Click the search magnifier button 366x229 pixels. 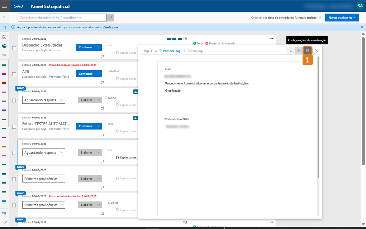click(110, 18)
